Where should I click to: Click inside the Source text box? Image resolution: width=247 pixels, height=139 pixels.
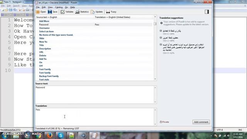95,95
